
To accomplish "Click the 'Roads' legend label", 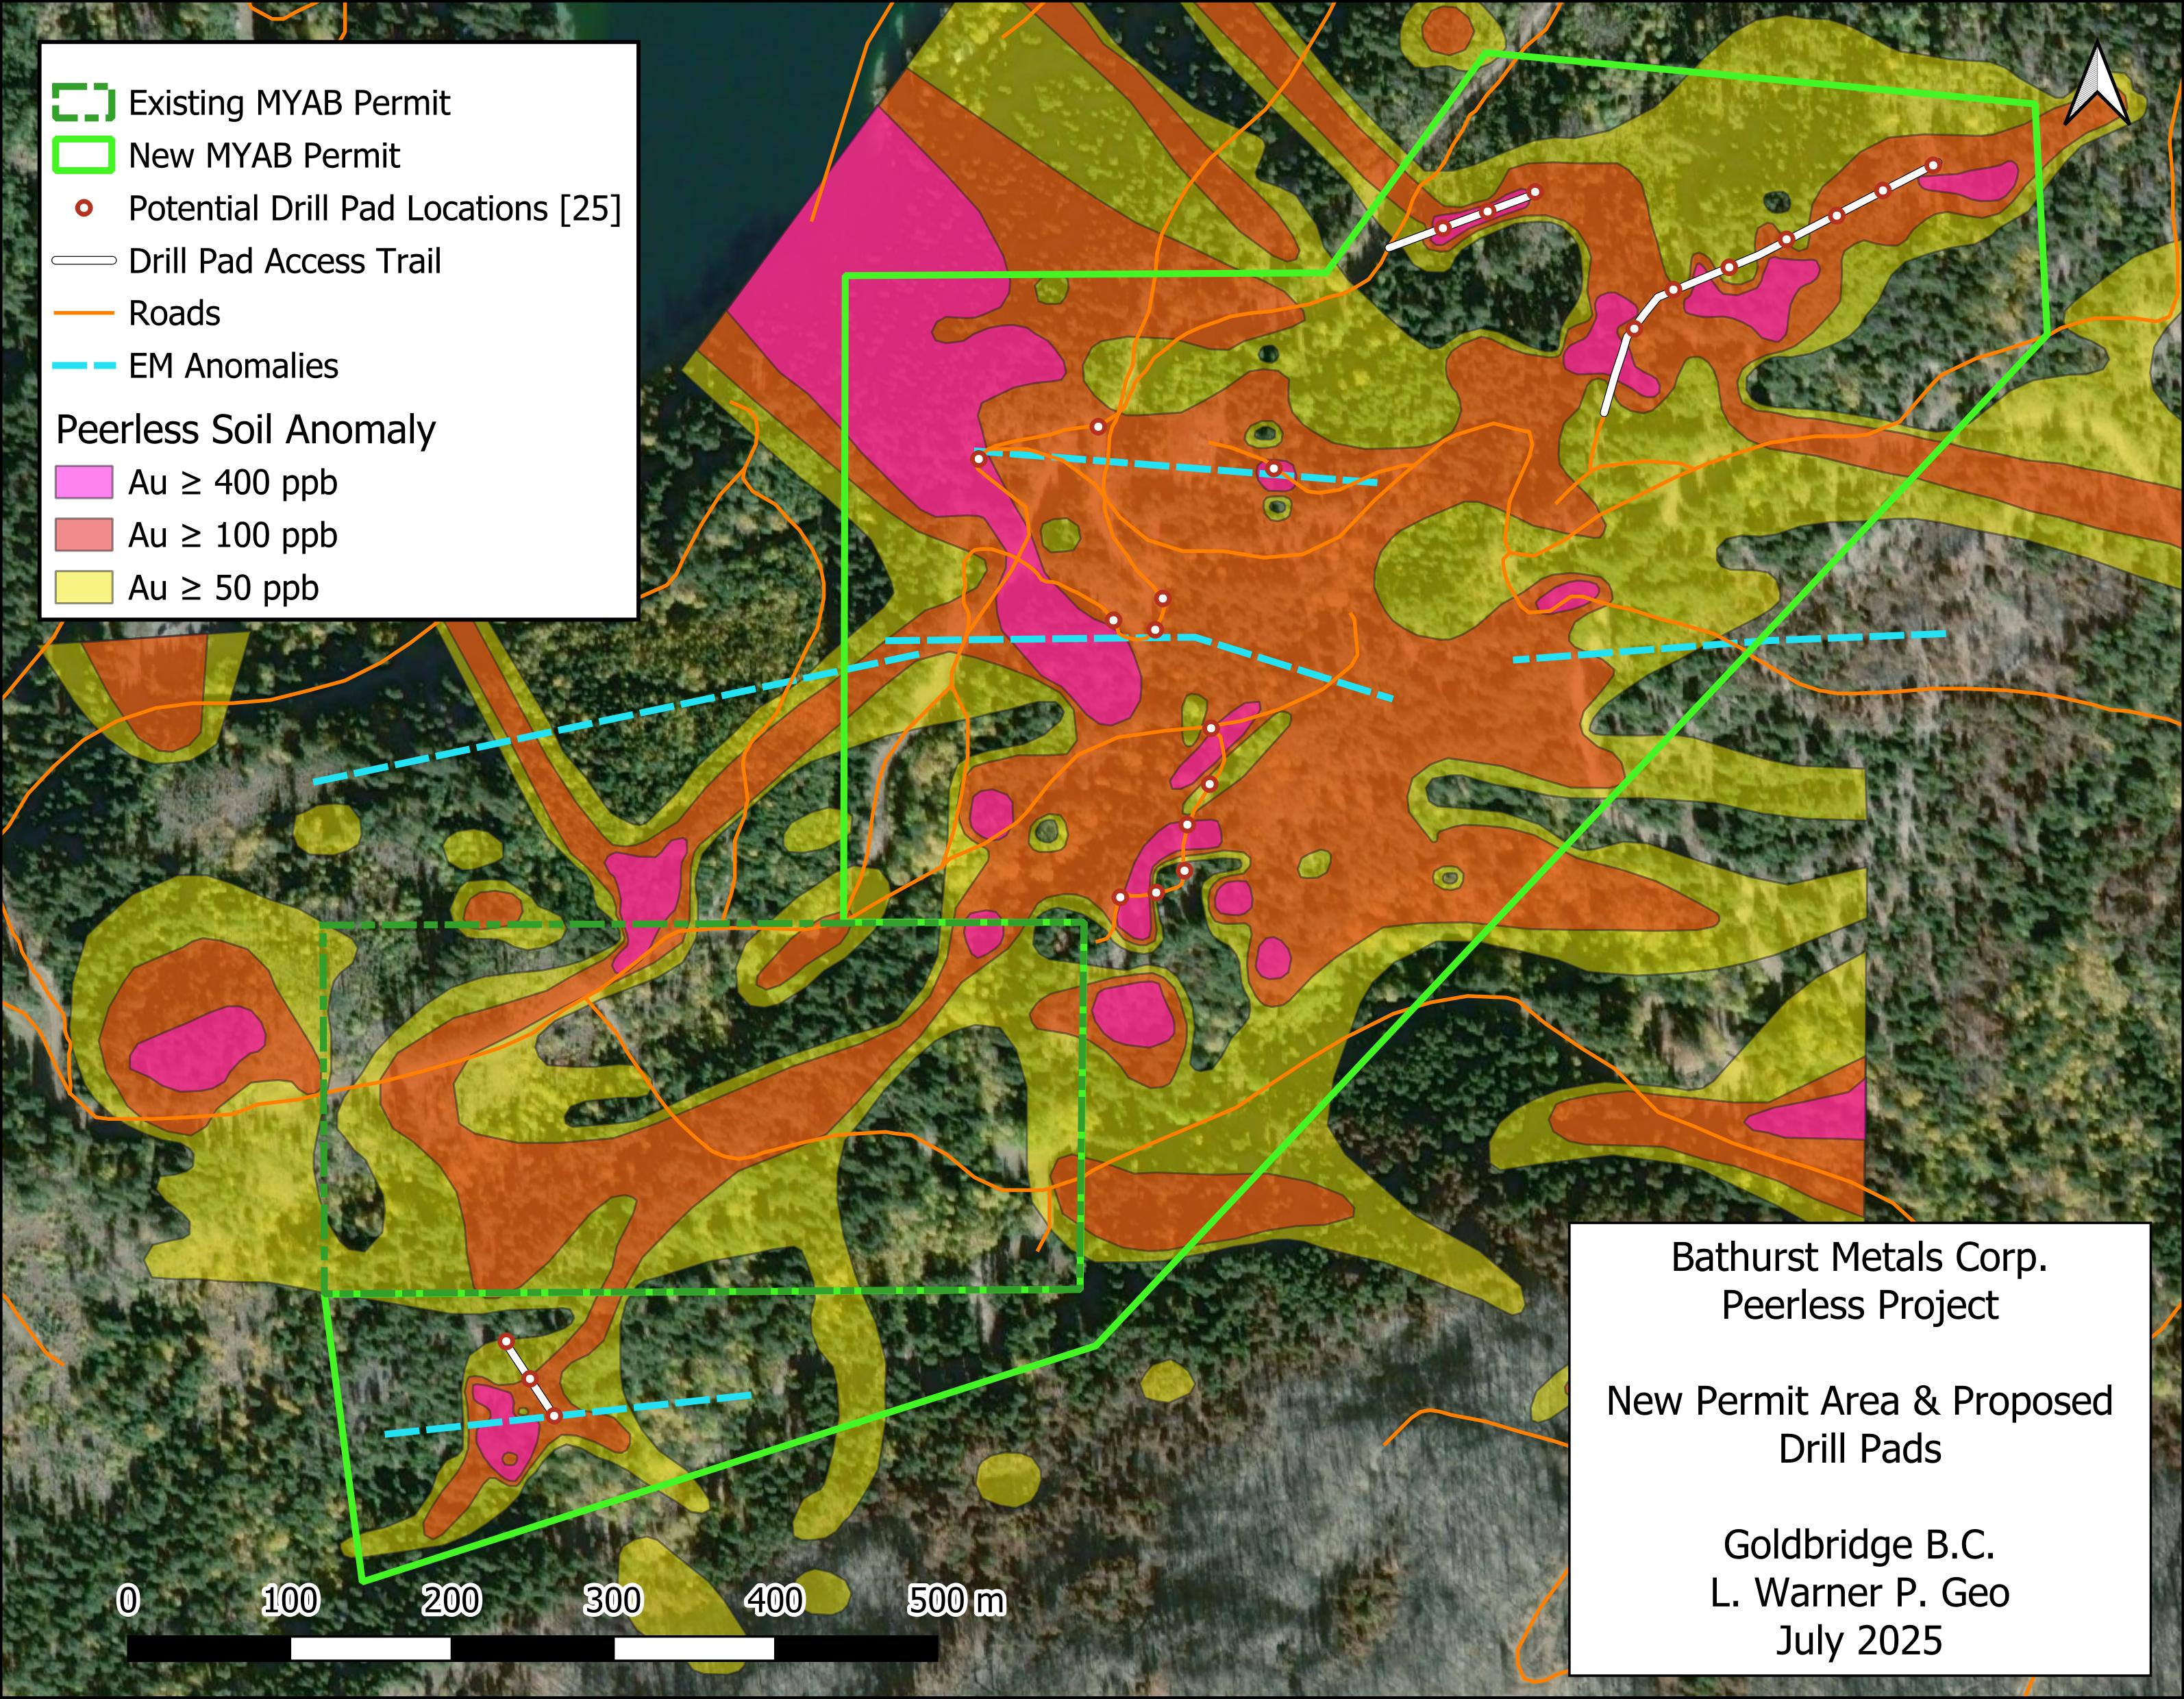I will tap(174, 314).
